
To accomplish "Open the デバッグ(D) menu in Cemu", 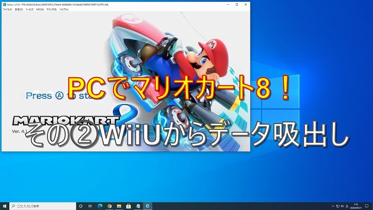I will 52,9.
